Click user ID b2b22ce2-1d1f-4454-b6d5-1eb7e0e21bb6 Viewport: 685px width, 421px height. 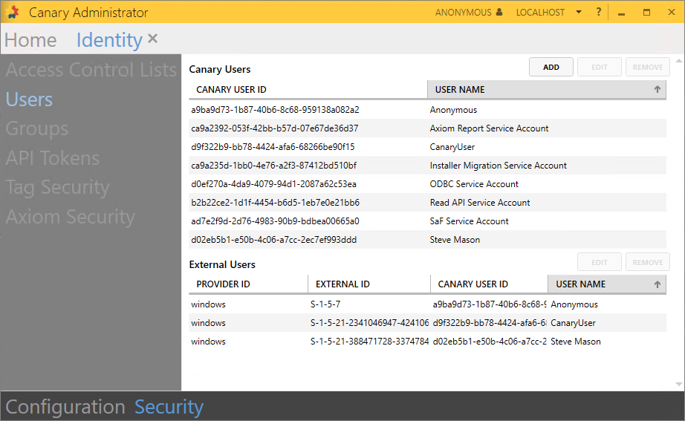coord(275,203)
